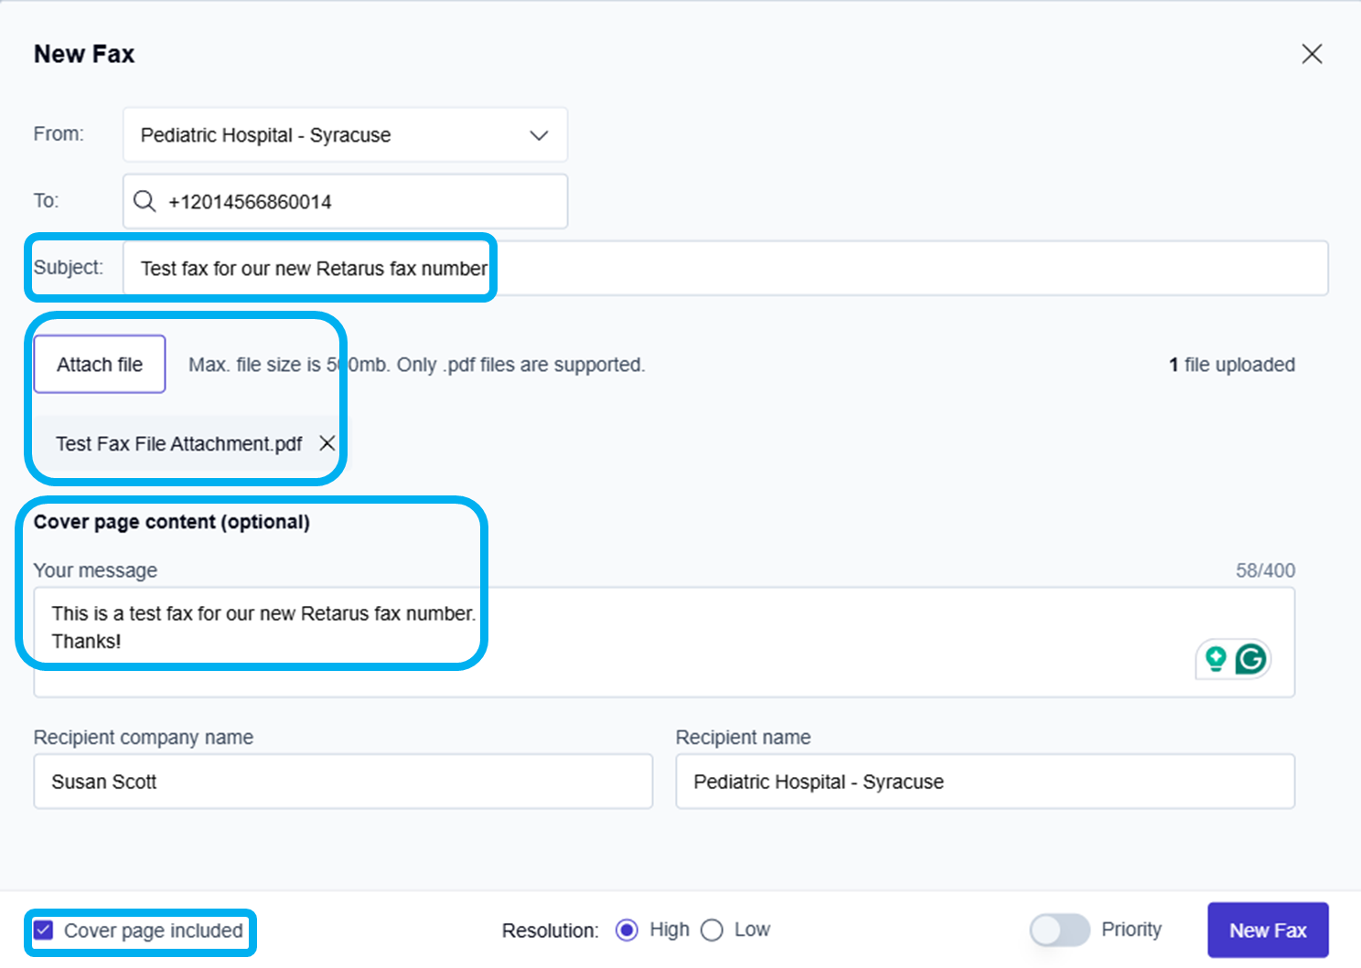This screenshot has width=1361, height=968.
Task: Close the New Fax dialog
Action: (1312, 54)
